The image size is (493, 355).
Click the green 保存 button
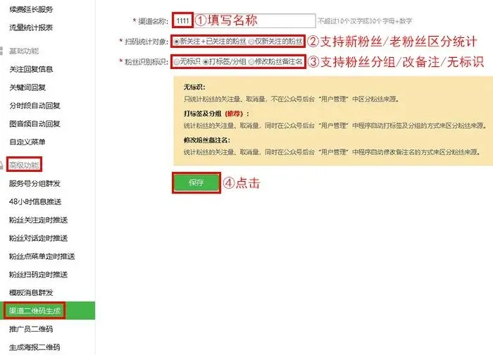coord(196,182)
